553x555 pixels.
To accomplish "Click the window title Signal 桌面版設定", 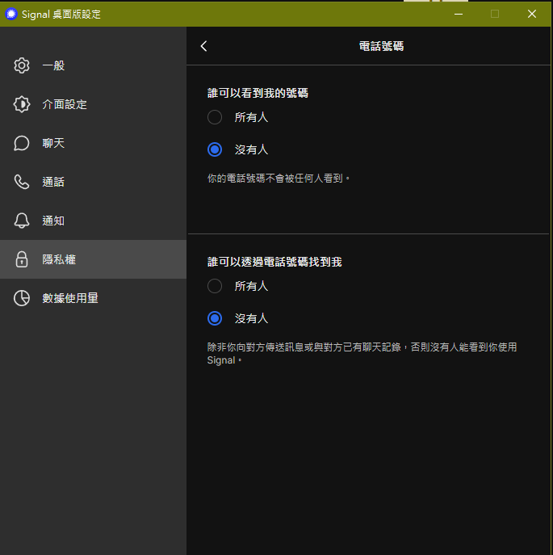I will [x=61, y=15].
